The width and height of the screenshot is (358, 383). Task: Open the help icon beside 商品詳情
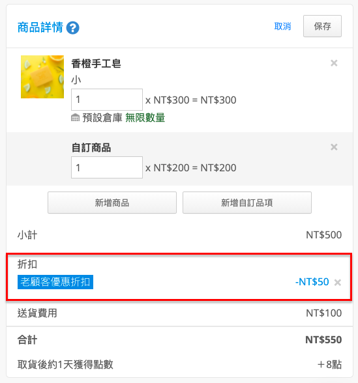(72, 27)
